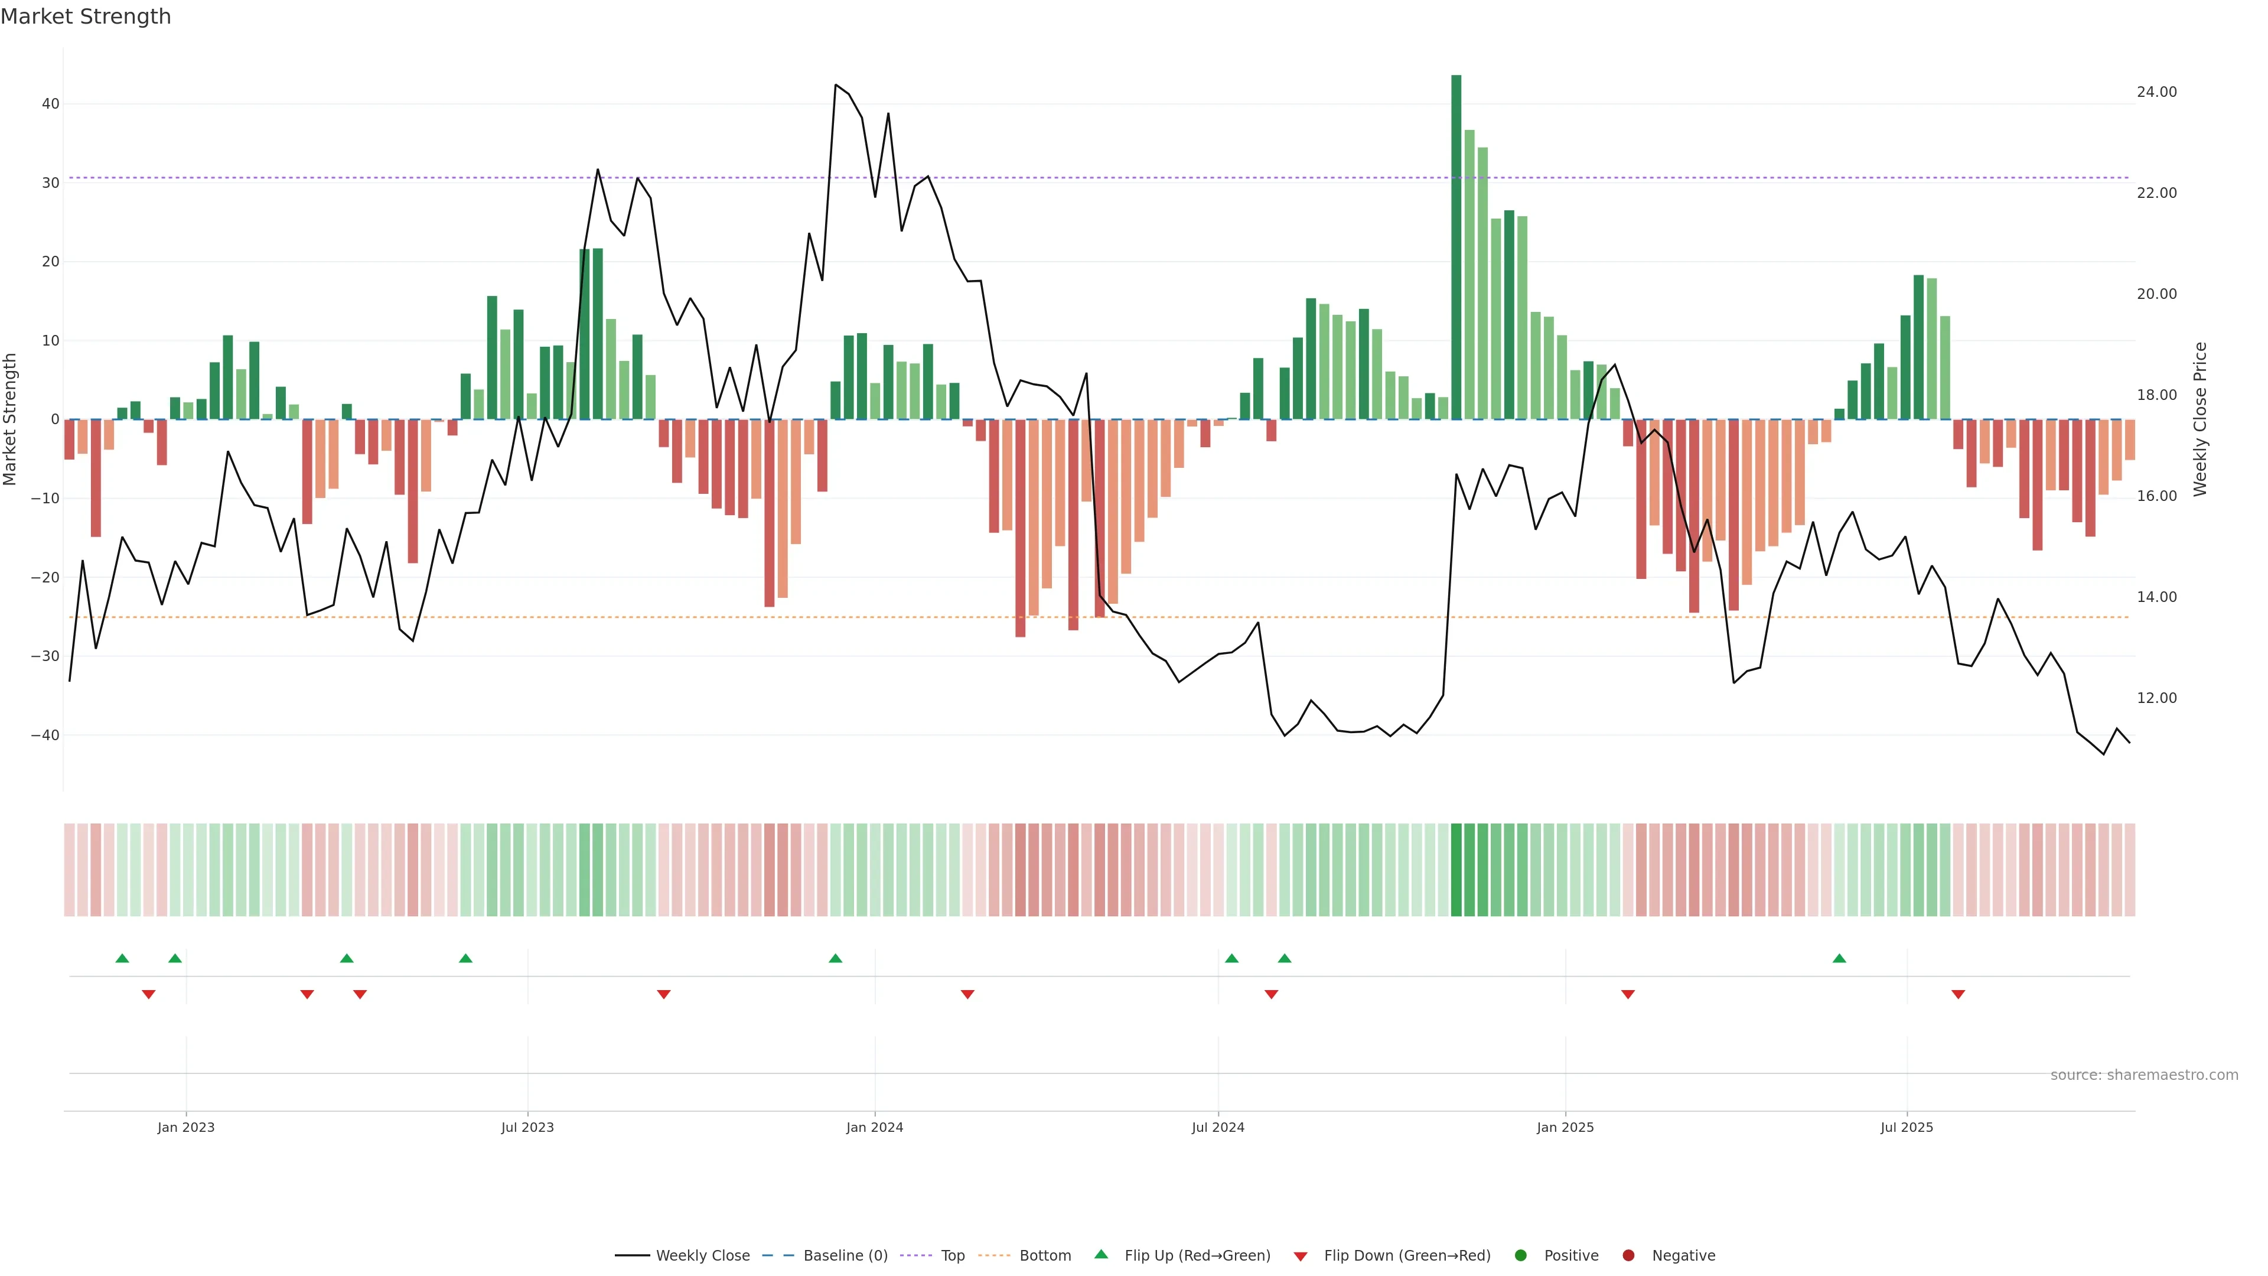Click the Jan 2024 axis label
2268x1276 pixels.
click(x=874, y=1127)
